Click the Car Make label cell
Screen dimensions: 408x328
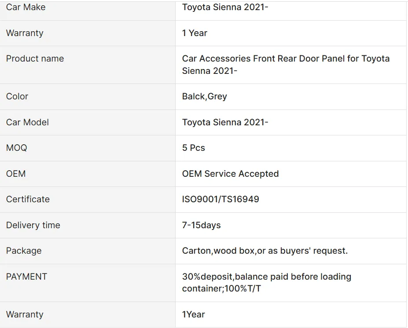tap(26, 7)
